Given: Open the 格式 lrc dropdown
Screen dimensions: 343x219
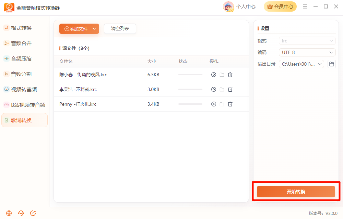Looking at the screenshot, I should coord(307,41).
